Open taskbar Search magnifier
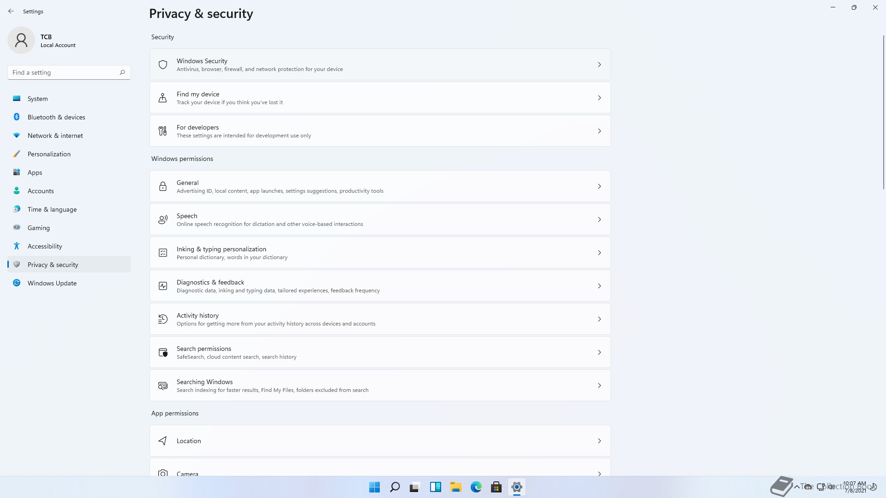Viewport: 886px width, 498px height. [395, 487]
